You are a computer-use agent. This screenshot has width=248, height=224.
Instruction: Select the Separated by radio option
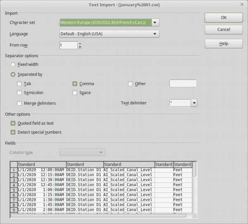14,75
